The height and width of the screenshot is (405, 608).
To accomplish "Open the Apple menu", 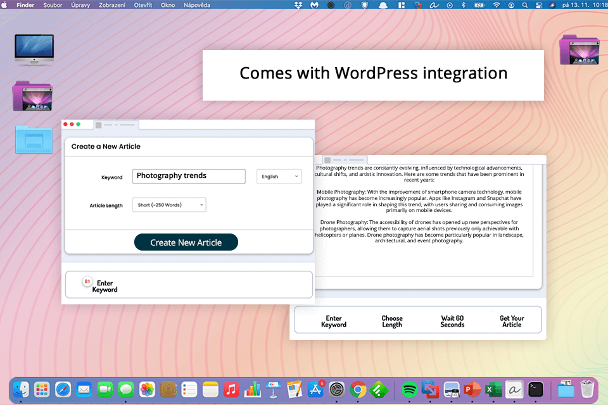I will click(x=4, y=5).
